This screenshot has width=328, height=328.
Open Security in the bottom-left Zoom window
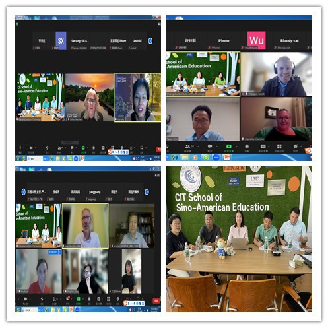coord(42,299)
